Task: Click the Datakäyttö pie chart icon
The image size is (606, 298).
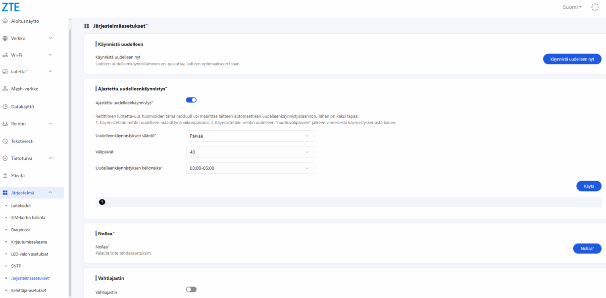Action: pyautogui.click(x=5, y=106)
